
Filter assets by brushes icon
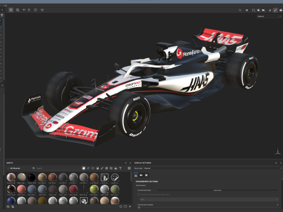(102, 168)
